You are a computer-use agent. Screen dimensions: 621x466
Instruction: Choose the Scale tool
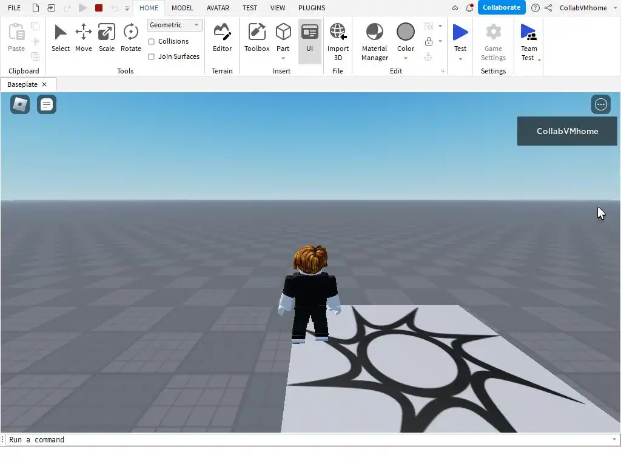[107, 38]
